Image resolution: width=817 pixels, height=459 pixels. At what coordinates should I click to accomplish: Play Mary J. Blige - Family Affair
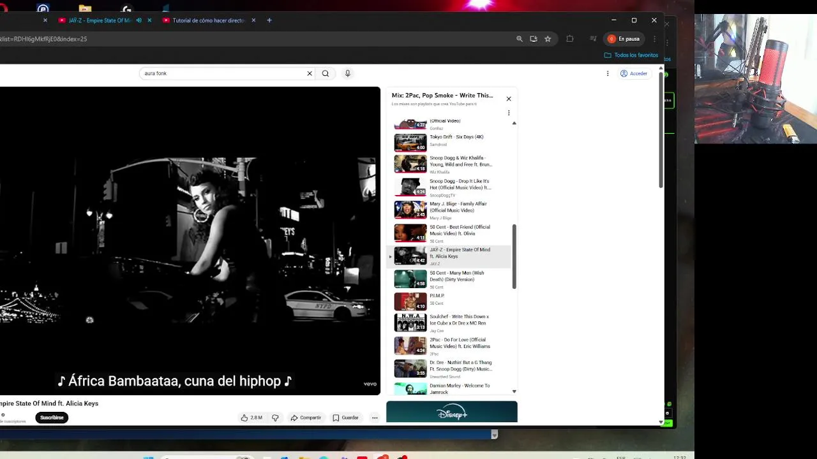pyautogui.click(x=458, y=207)
